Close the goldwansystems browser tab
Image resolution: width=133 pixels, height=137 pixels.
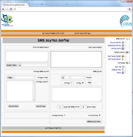pos(27,5)
